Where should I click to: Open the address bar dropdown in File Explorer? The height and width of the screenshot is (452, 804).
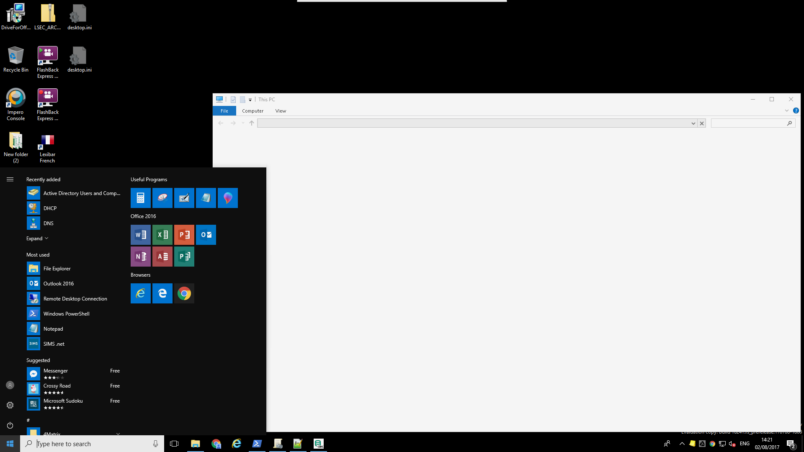tap(694, 123)
